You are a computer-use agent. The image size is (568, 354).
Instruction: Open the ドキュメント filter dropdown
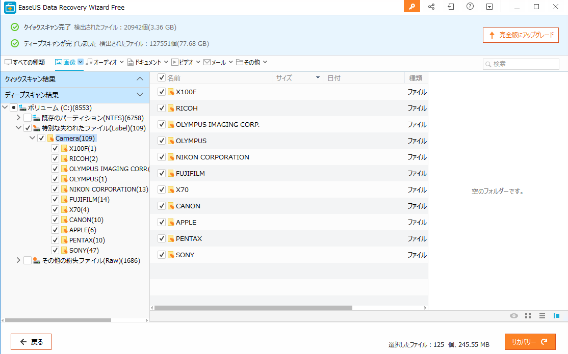click(x=166, y=62)
